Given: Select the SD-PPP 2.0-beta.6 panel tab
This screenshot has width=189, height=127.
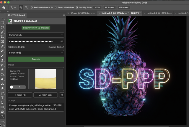Looking at the screenshot, I should 17,15.
